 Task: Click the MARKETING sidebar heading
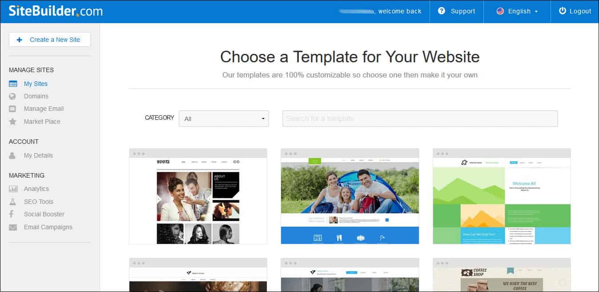point(27,175)
